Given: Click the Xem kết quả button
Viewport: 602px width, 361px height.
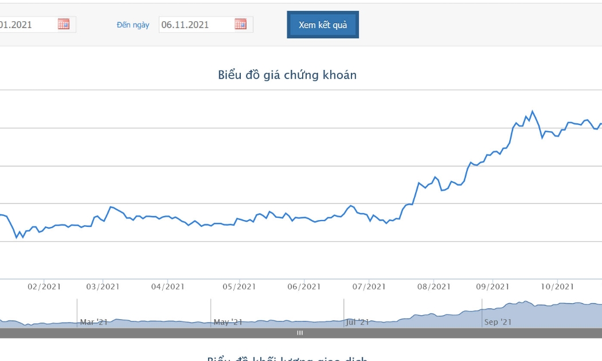Looking at the screenshot, I should 323,25.
